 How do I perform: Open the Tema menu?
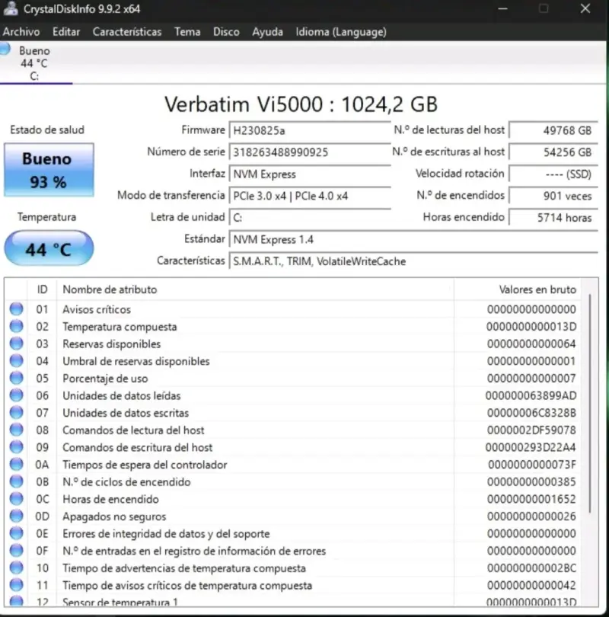[x=187, y=32]
